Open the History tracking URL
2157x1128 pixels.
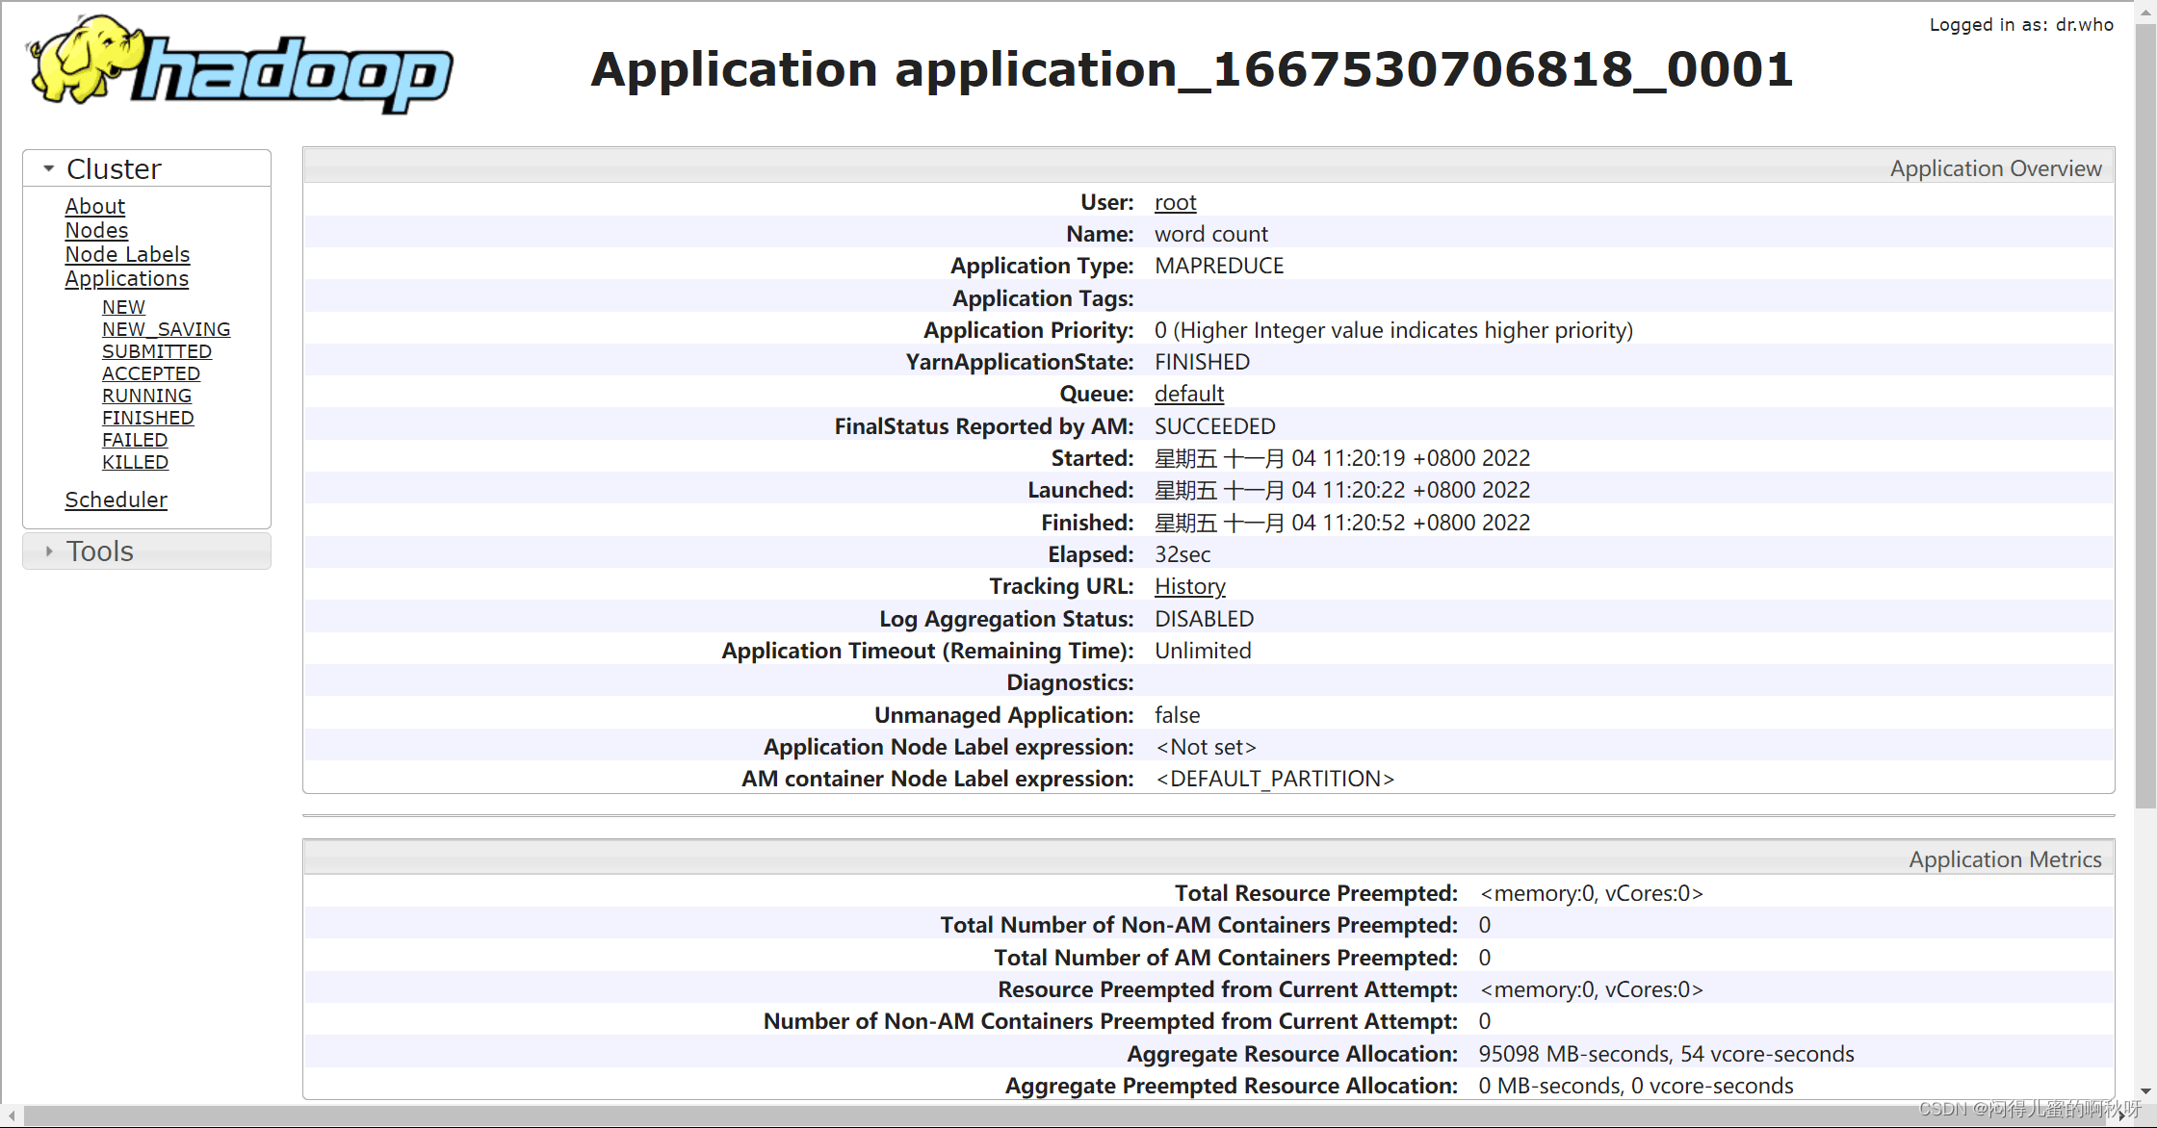point(1189,586)
